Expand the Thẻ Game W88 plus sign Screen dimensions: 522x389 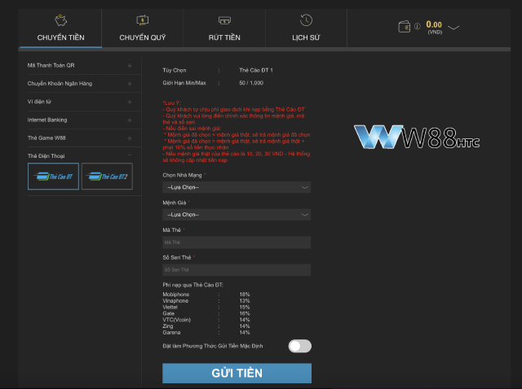point(130,138)
